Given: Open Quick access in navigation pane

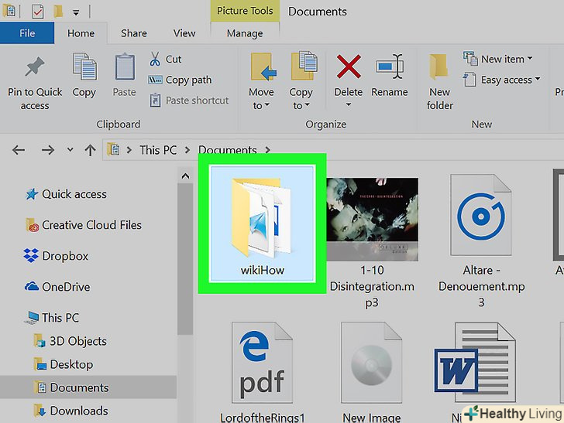Looking at the screenshot, I should (x=74, y=194).
